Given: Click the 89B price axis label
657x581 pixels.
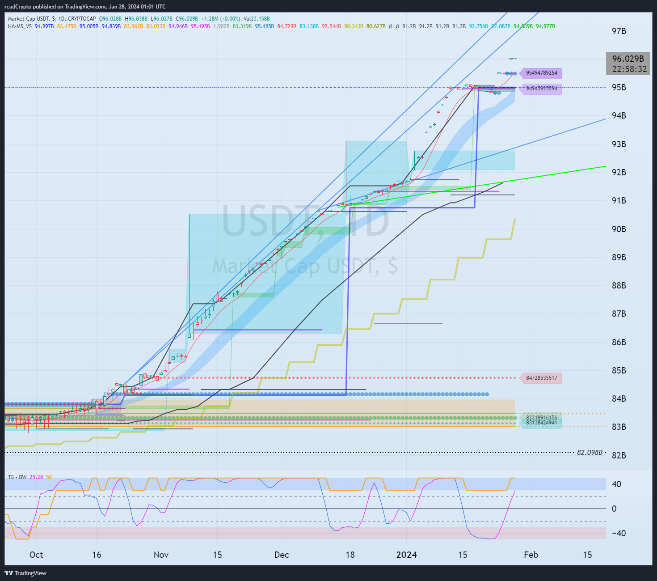Looking at the screenshot, I should [x=619, y=257].
